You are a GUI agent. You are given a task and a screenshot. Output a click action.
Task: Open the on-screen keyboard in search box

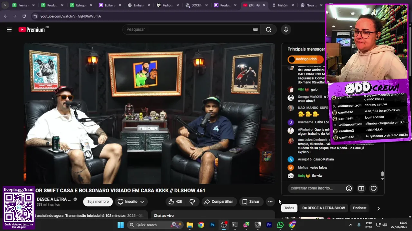(255, 30)
